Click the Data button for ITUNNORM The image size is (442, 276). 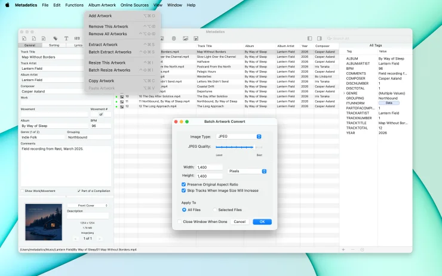(x=389, y=103)
